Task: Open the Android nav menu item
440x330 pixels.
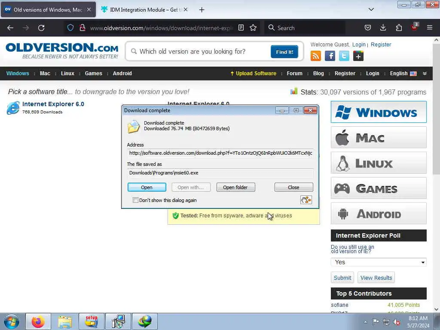Action: point(122,73)
